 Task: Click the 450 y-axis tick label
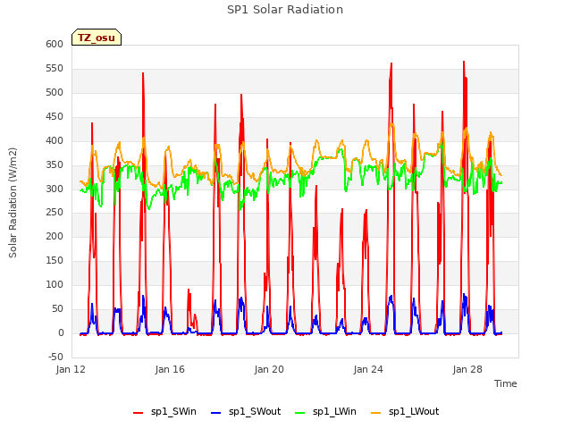[55, 116]
